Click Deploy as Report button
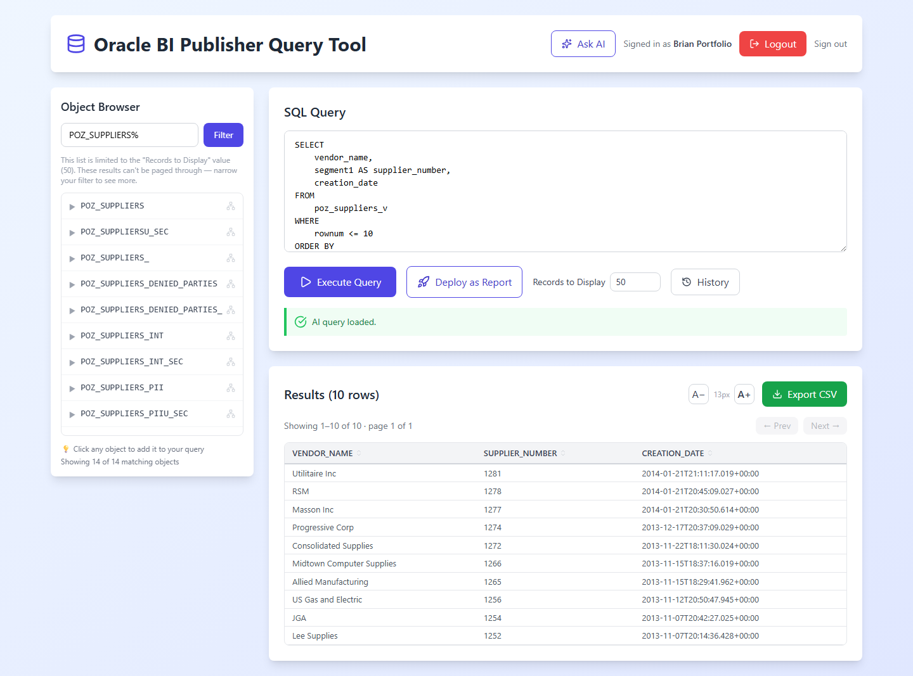The width and height of the screenshot is (913, 676). (x=464, y=282)
